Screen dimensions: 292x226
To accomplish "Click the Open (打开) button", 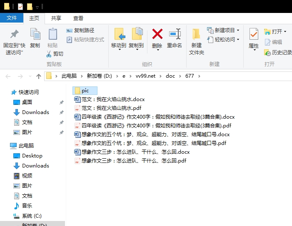I will pos(273,32).
